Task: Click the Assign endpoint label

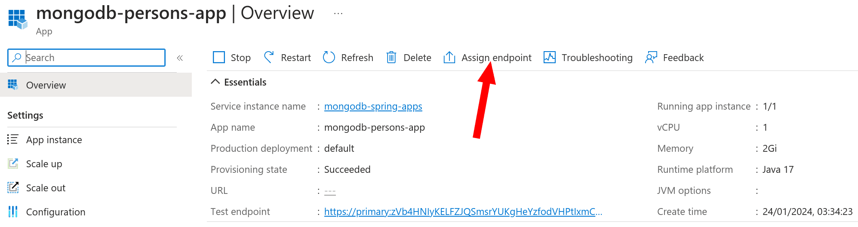Action: [496, 58]
